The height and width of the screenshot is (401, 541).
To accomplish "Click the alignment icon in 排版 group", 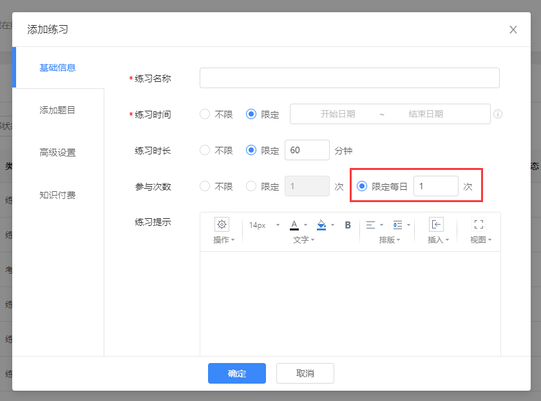I will tap(369, 225).
